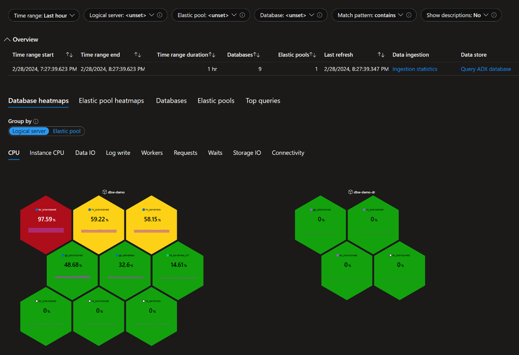Switch to Elastic pool heatmaps tab
This screenshot has height=355, width=519.
click(111, 101)
